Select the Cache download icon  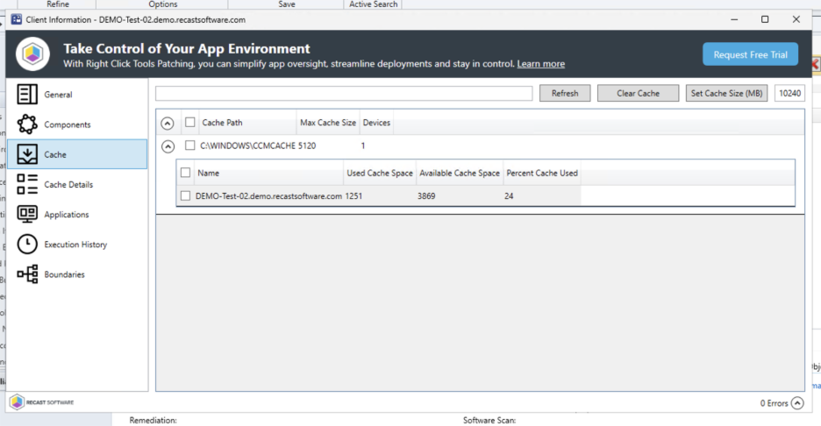click(x=27, y=154)
